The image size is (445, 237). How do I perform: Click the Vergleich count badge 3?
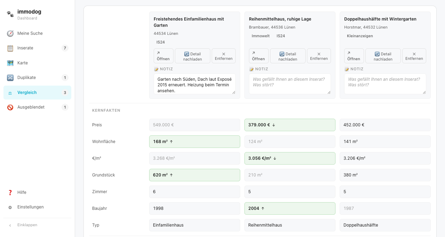65,93
